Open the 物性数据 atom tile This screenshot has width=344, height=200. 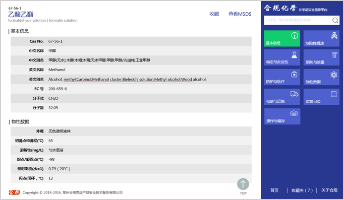point(321,77)
